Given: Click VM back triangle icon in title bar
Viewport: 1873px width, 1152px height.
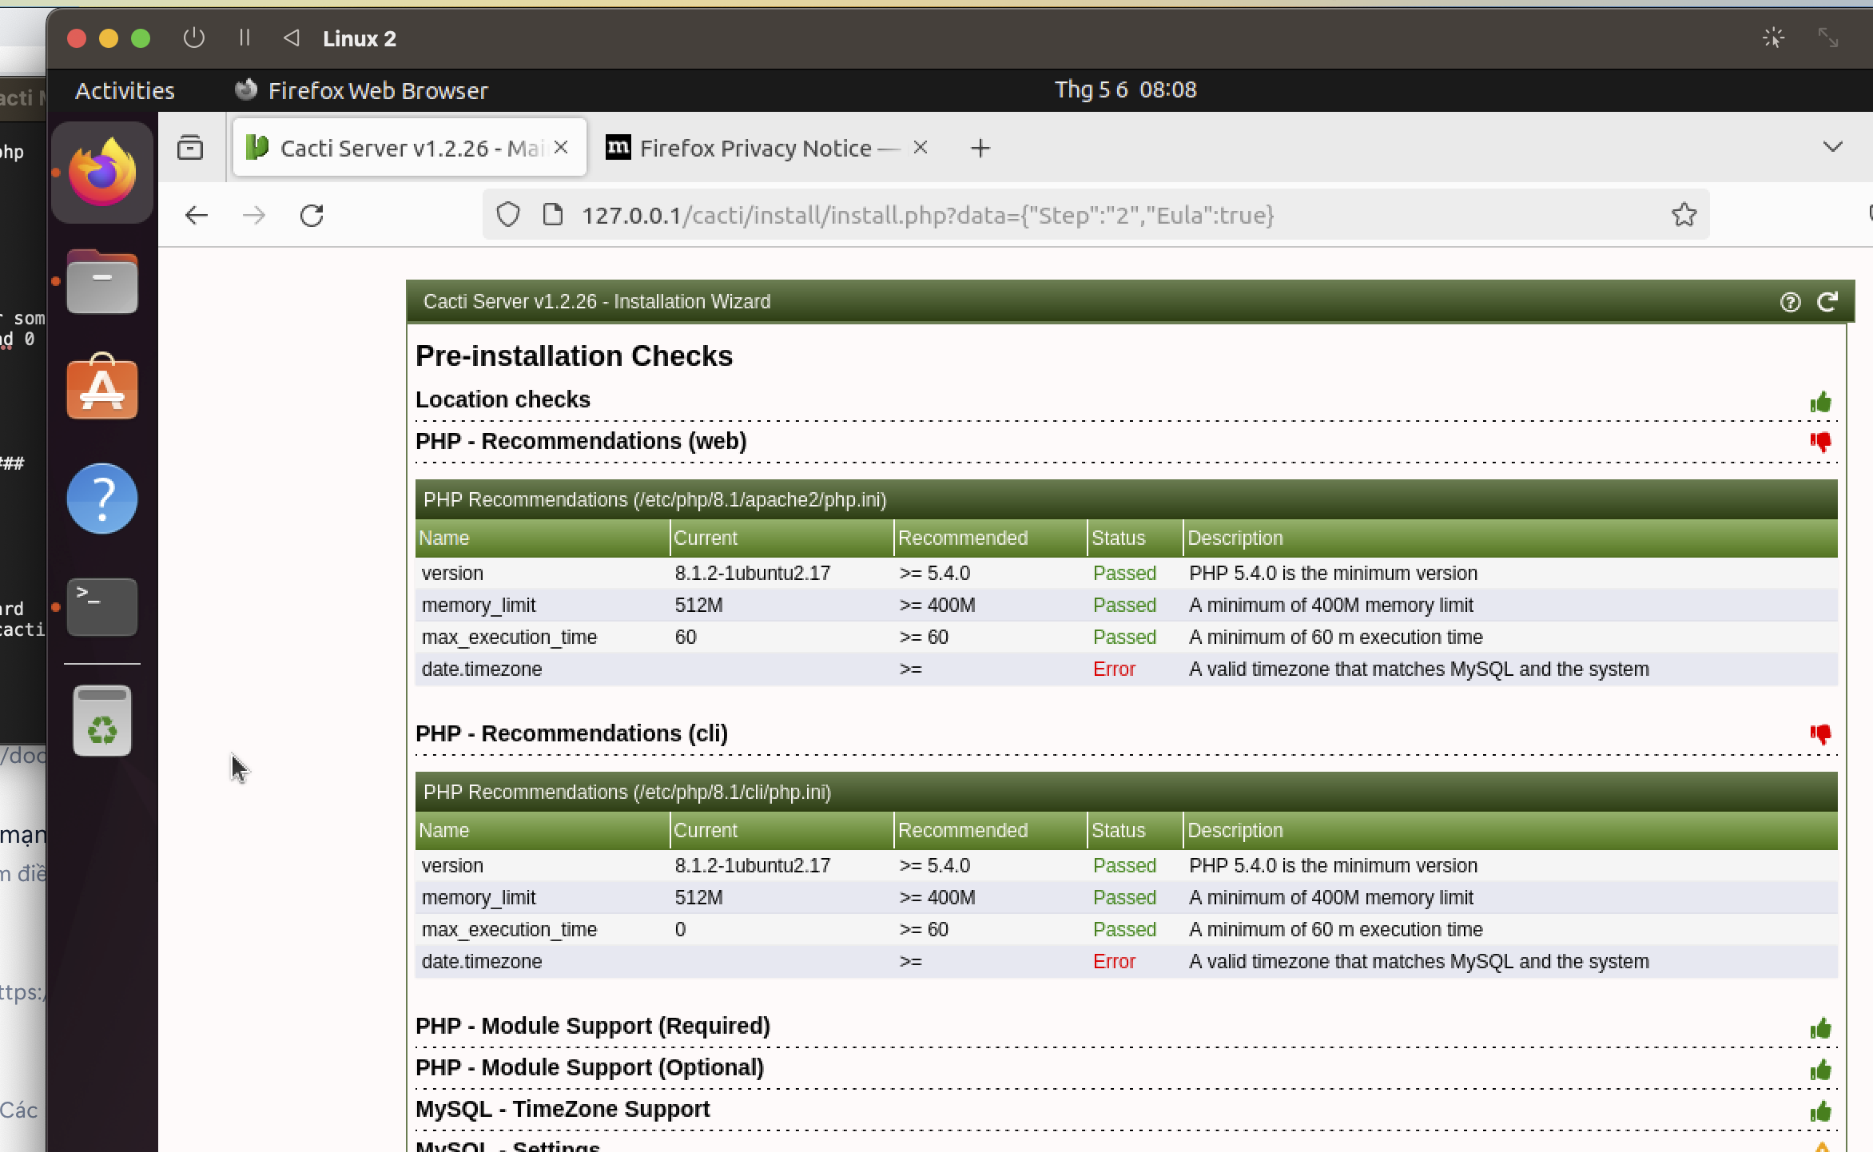Looking at the screenshot, I should tap(292, 38).
